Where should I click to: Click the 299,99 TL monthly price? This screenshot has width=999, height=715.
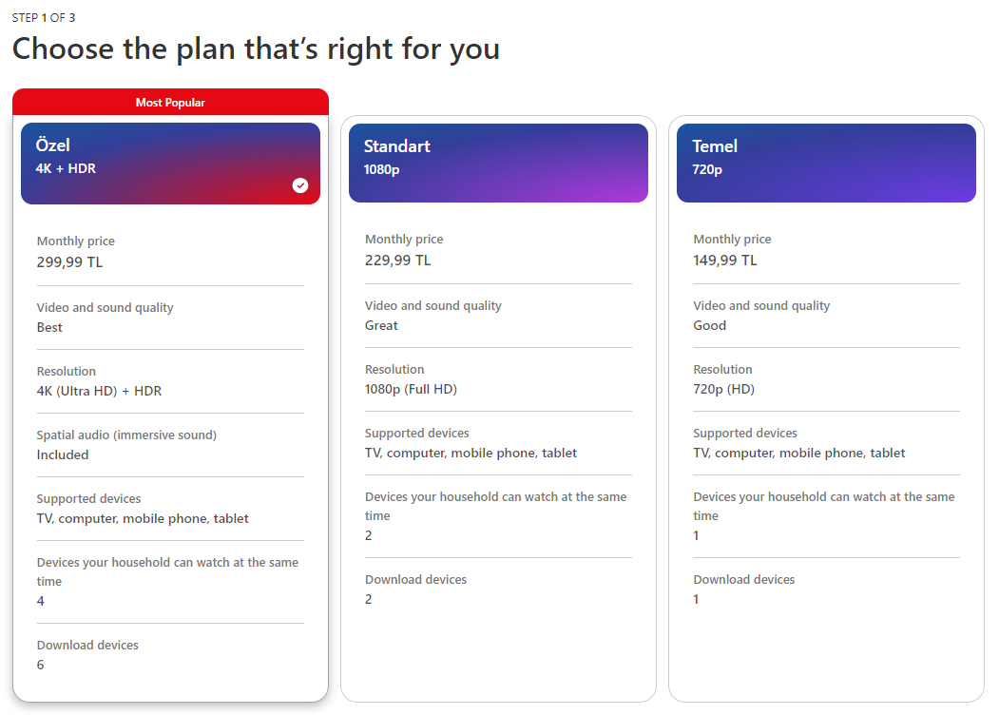(x=69, y=261)
